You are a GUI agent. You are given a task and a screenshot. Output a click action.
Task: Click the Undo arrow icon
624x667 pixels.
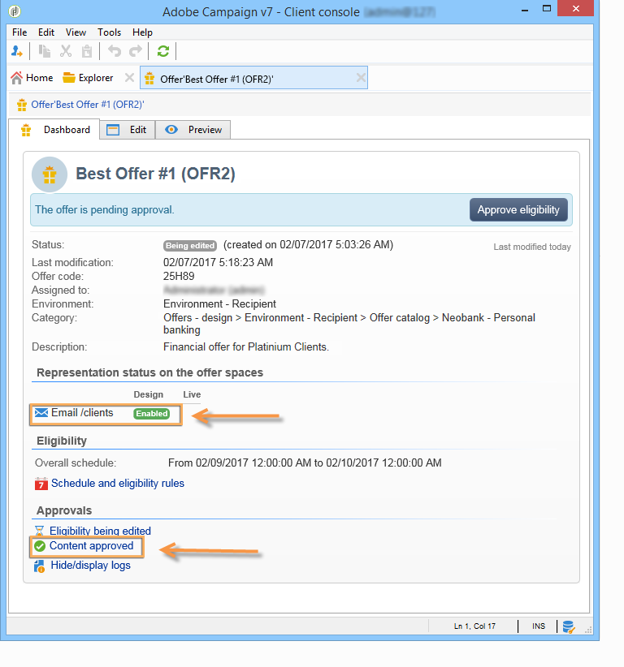point(114,51)
